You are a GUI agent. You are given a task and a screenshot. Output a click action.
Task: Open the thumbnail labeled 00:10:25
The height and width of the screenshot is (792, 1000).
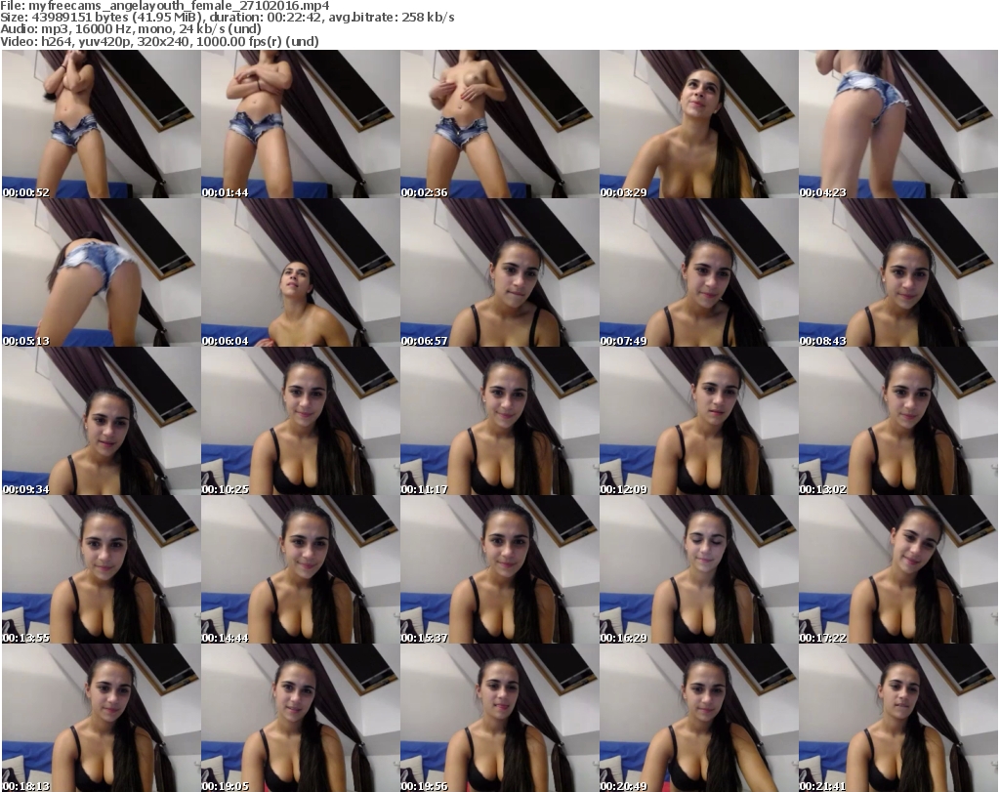[x=300, y=421]
